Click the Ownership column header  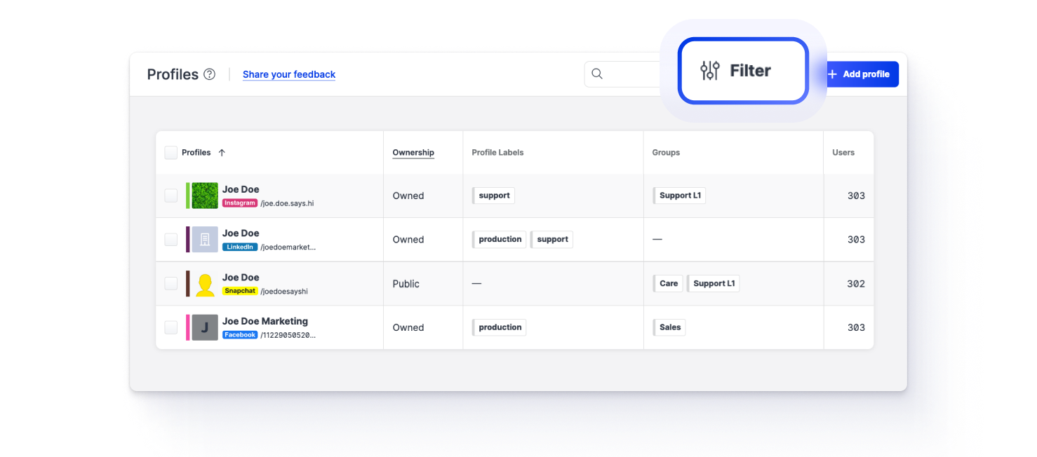tap(413, 153)
